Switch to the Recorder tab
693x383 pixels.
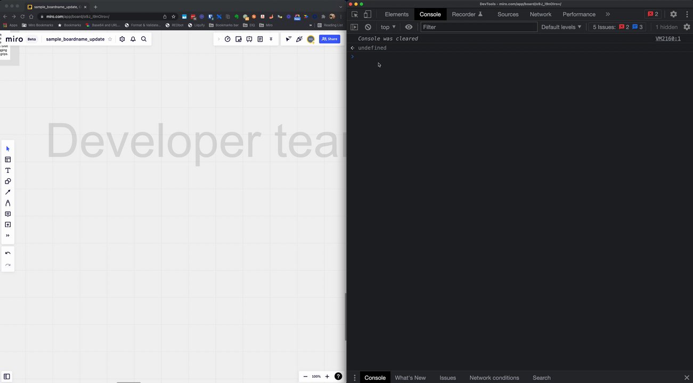467,14
